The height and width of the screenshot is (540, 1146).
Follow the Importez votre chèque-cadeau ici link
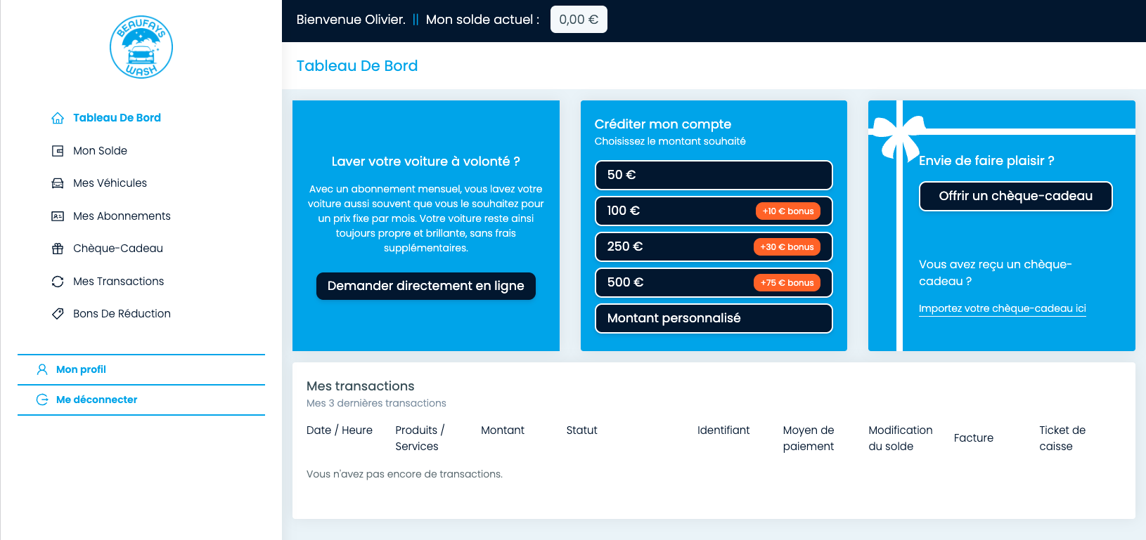[1002, 308]
